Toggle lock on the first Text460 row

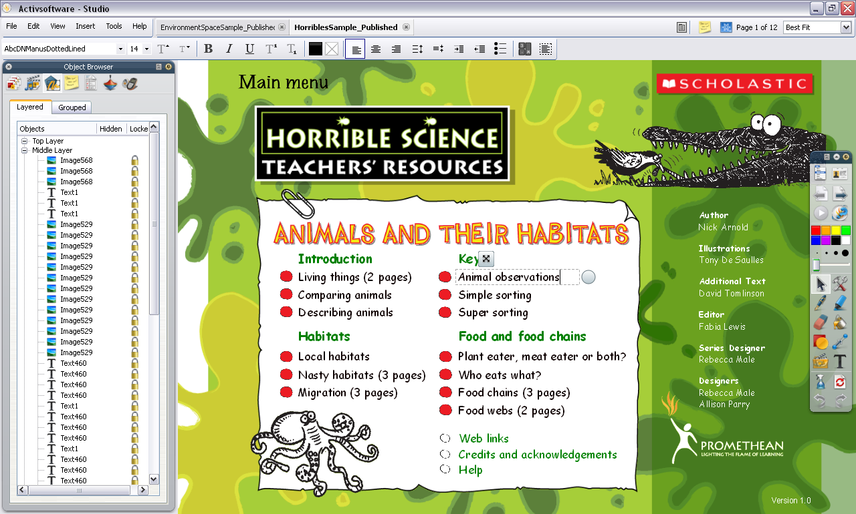coord(135,363)
